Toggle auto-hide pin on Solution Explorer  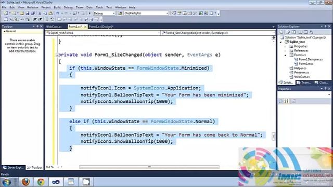point(325,26)
